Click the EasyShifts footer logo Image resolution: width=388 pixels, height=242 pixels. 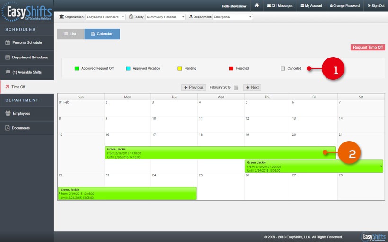pyautogui.click(x=373, y=237)
